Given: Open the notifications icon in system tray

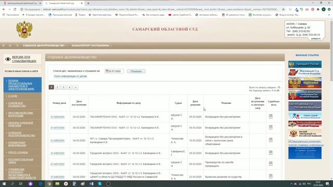Looking at the screenshot, I should click(x=327, y=183).
